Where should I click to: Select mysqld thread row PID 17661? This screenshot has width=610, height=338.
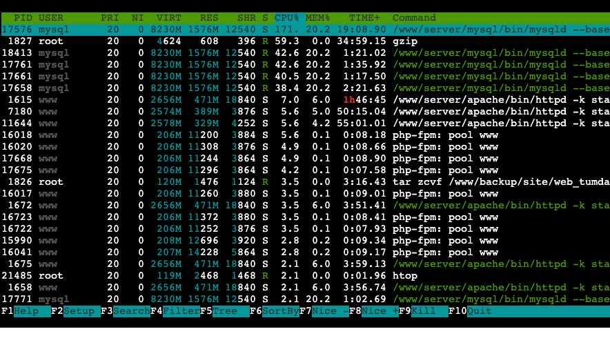point(306,77)
